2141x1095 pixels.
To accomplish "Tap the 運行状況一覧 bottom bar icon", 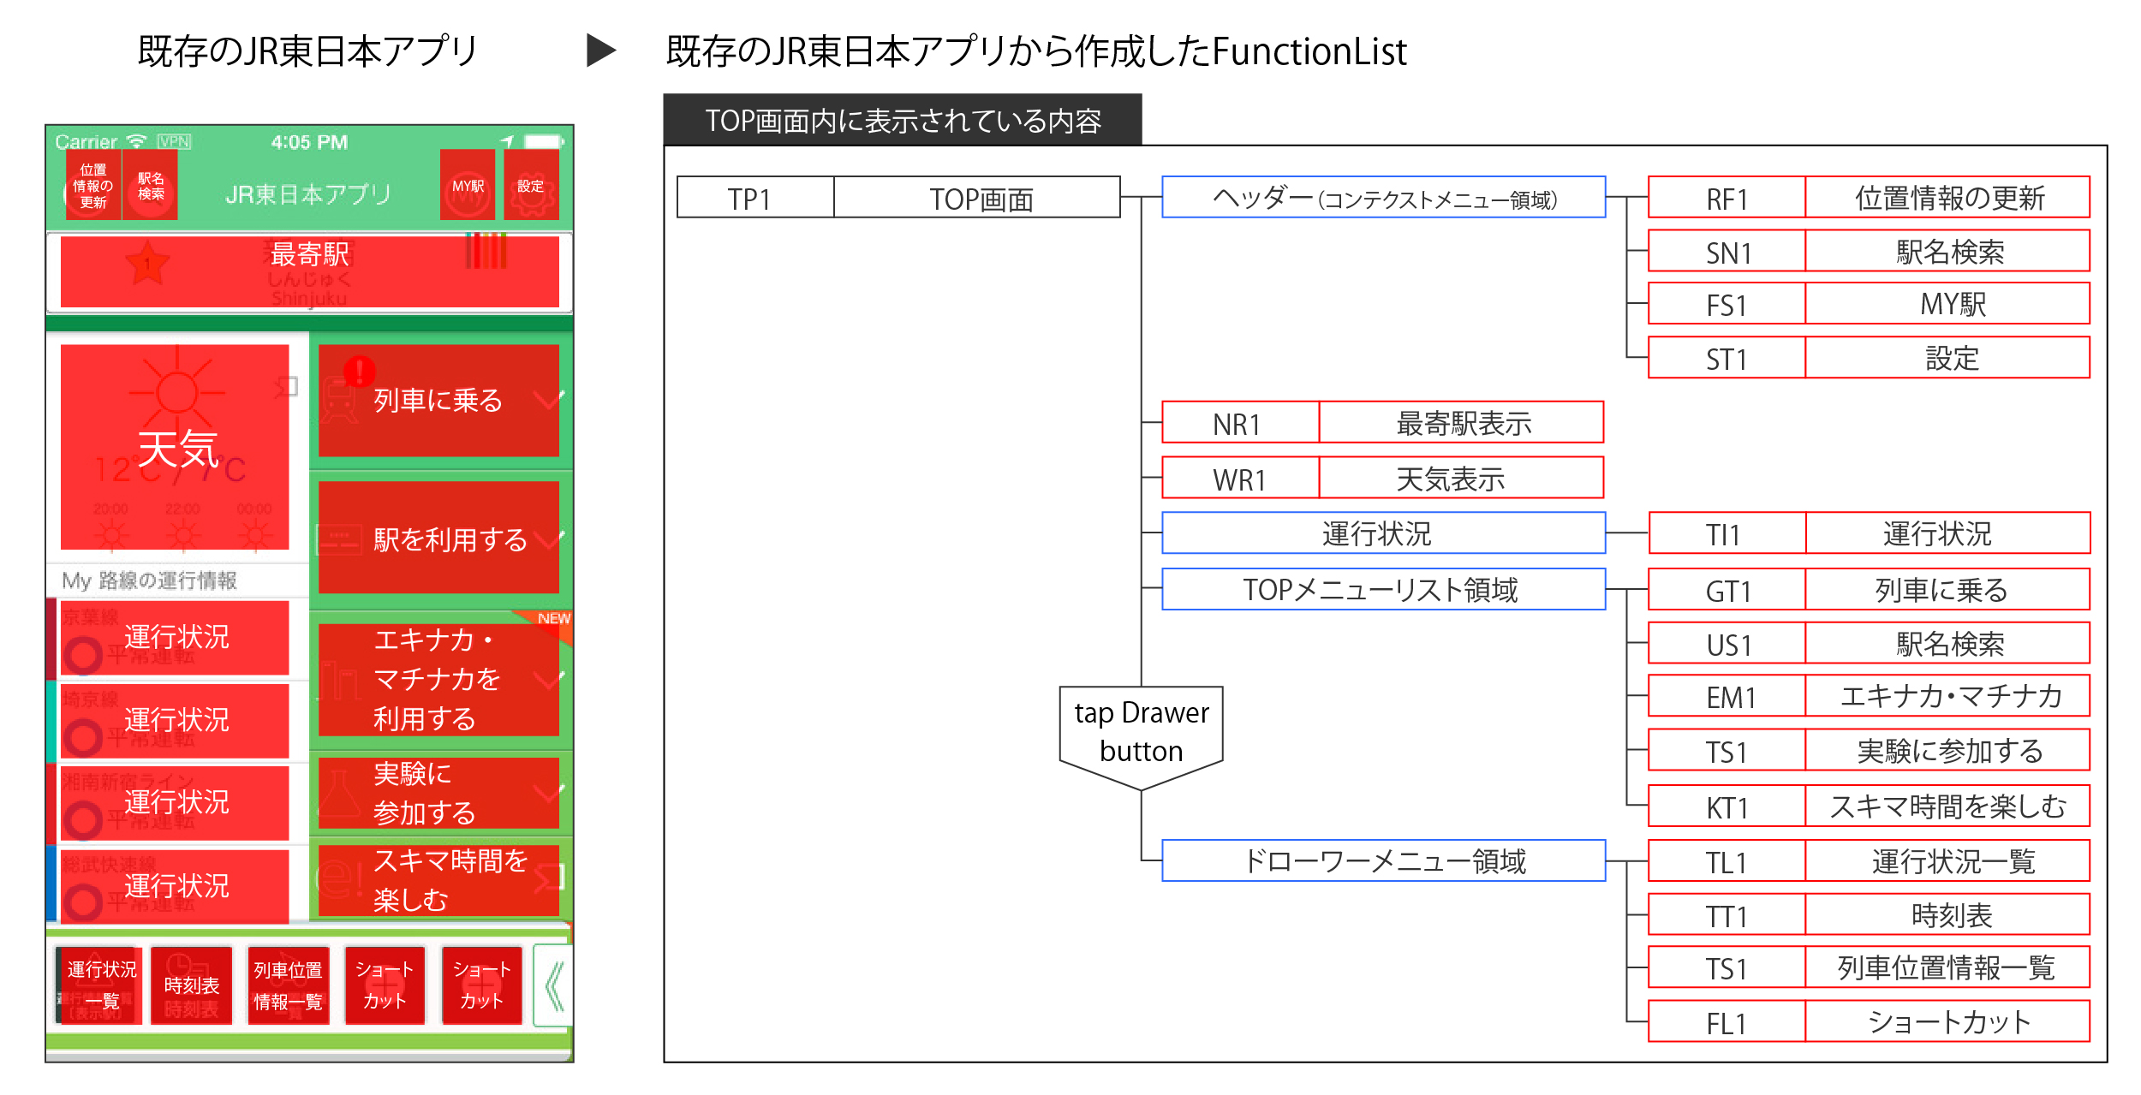I will pos(100,985).
